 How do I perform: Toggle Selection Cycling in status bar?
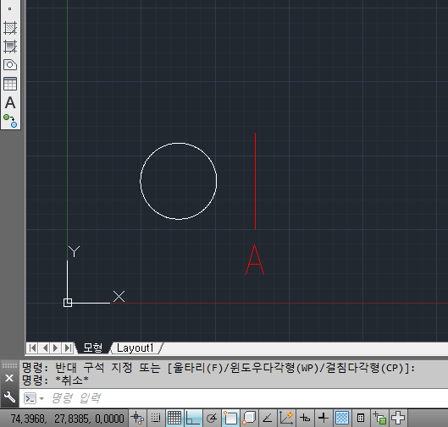(379, 419)
